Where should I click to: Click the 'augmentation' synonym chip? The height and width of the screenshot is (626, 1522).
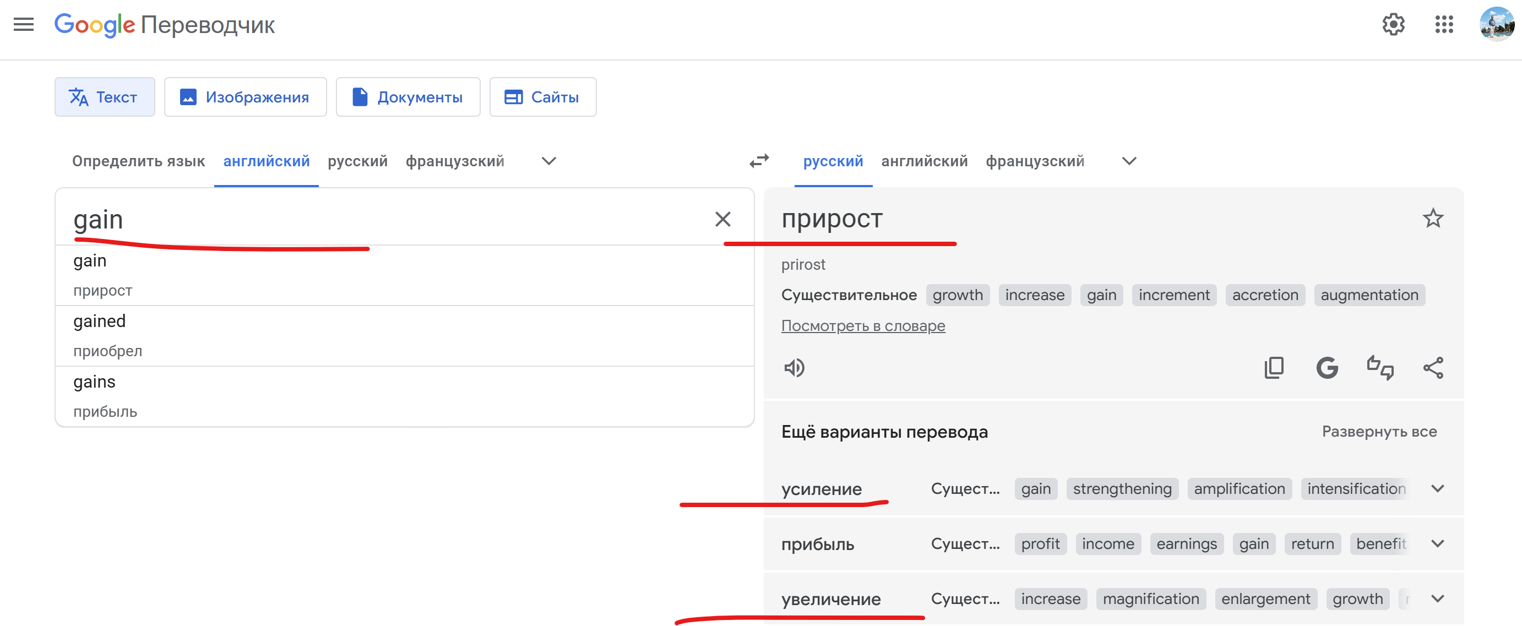coord(1369,295)
